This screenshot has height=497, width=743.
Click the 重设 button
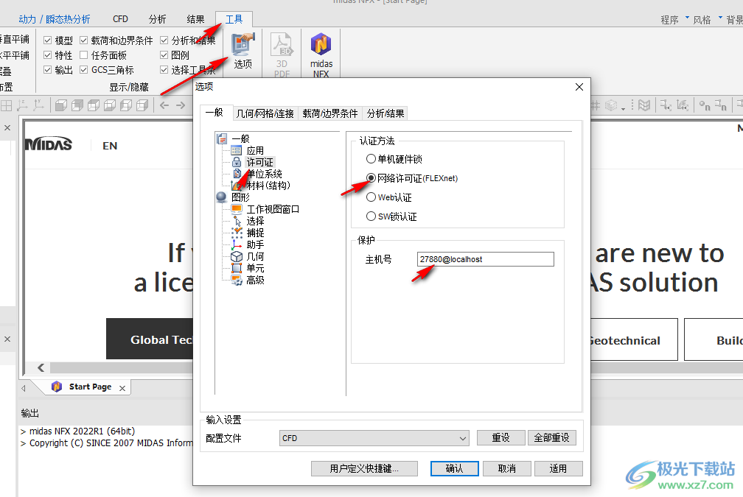coord(501,437)
